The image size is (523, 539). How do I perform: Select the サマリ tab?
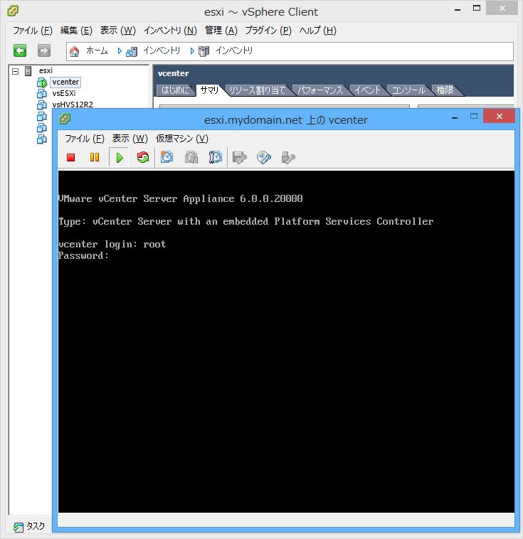click(x=209, y=90)
